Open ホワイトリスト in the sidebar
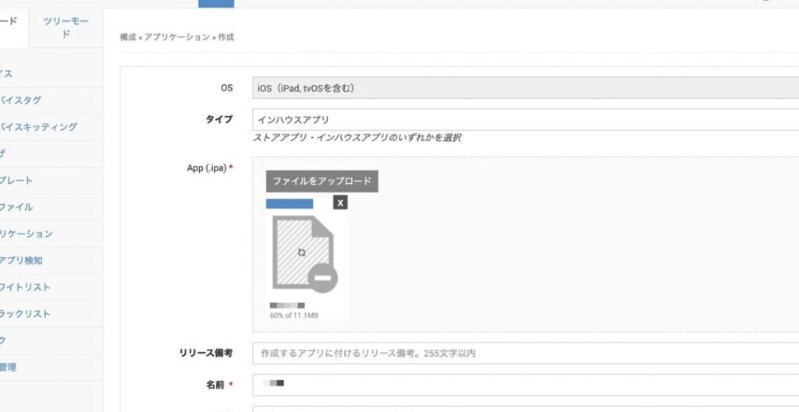Image resolution: width=799 pixels, height=412 pixels. (25, 287)
